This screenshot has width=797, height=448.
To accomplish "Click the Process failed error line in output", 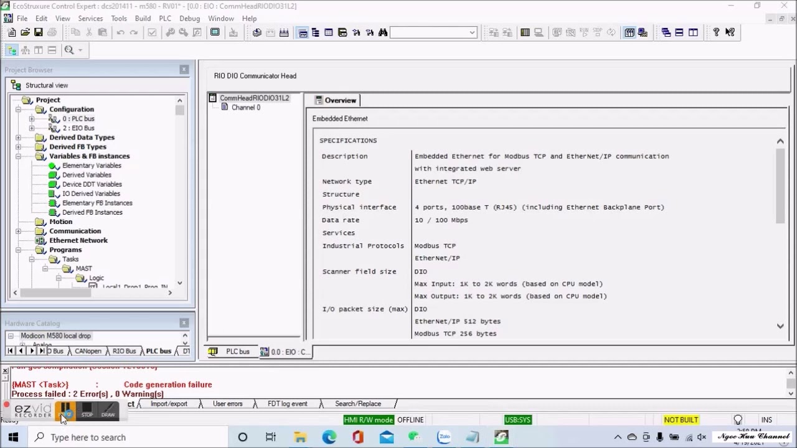I will (x=87, y=394).
